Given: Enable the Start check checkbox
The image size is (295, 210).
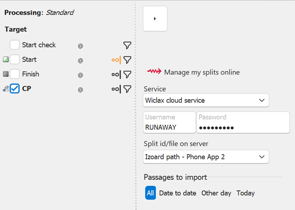Looking at the screenshot, I should (x=15, y=45).
